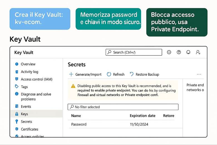The width and height of the screenshot is (217, 145).
Task: Click the plus icon for Generate/Import
Action: [x=71, y=74]
